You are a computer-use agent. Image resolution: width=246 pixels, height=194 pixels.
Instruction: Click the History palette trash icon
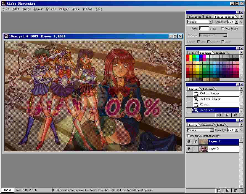(235, 115)
